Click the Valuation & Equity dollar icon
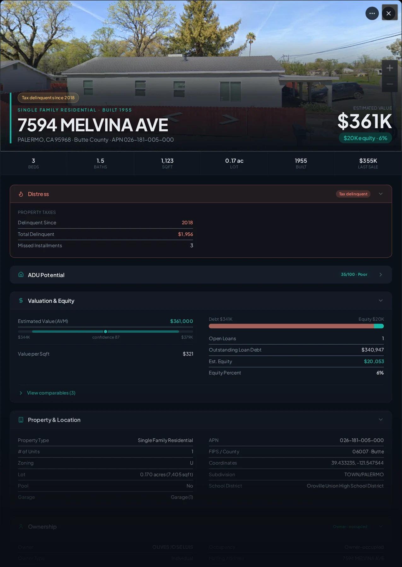 21,301
